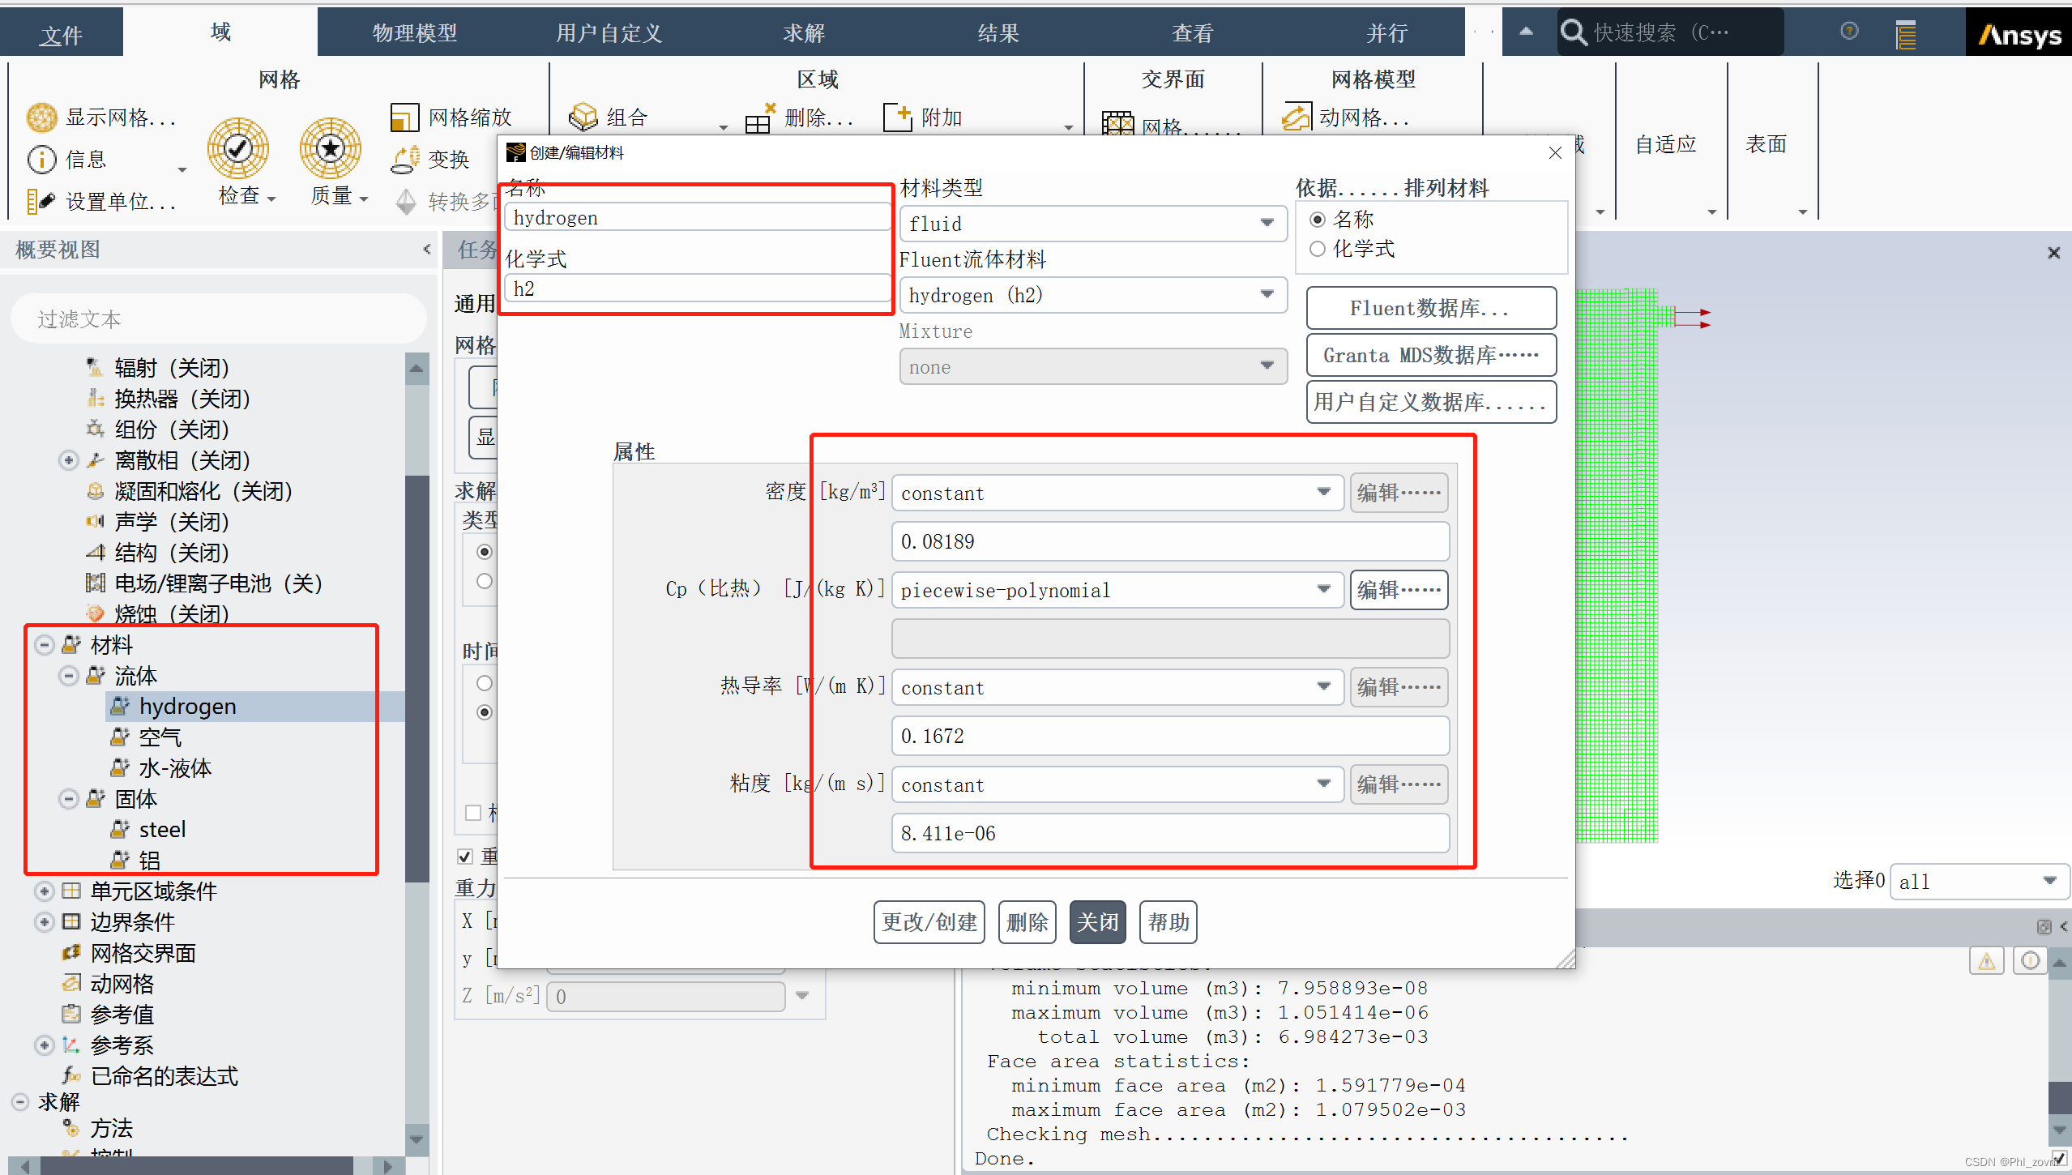Switch to the 物理模型 ribbon tab

tap(414, 33)
